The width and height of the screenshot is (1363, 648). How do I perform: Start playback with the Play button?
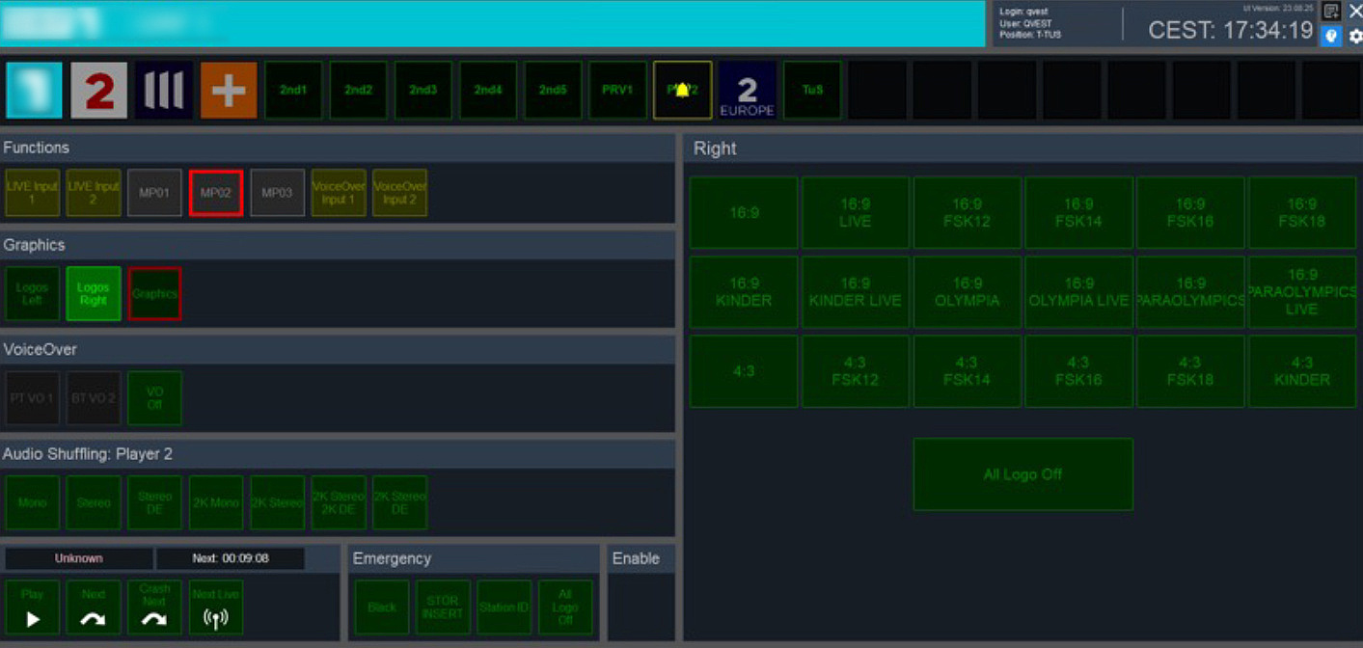click(x=33, y=607)
